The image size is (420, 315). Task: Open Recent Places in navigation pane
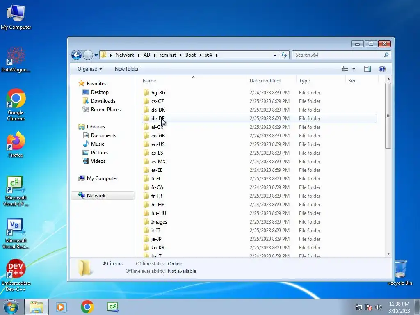click(105, 109)
